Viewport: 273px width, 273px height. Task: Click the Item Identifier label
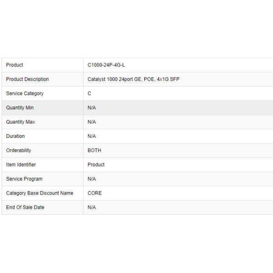click(21, 164)
